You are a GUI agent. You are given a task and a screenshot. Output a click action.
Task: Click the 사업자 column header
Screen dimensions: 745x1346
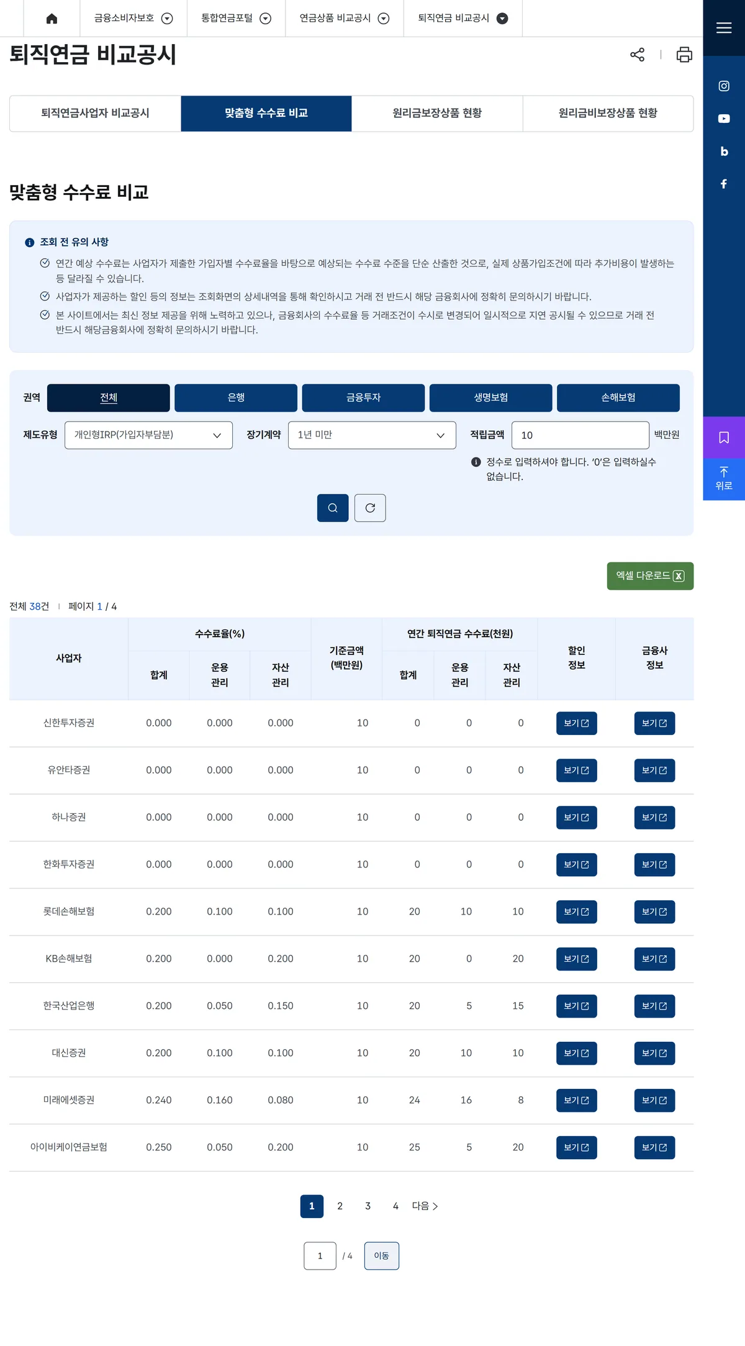click(x=69, y=658)
